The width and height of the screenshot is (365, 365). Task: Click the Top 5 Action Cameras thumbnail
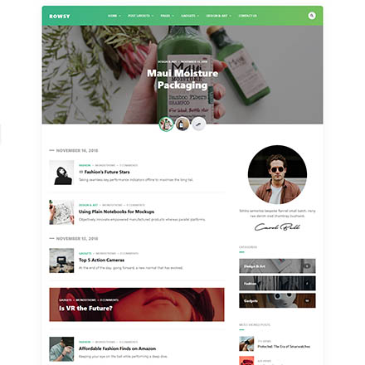tap(61, 260)
